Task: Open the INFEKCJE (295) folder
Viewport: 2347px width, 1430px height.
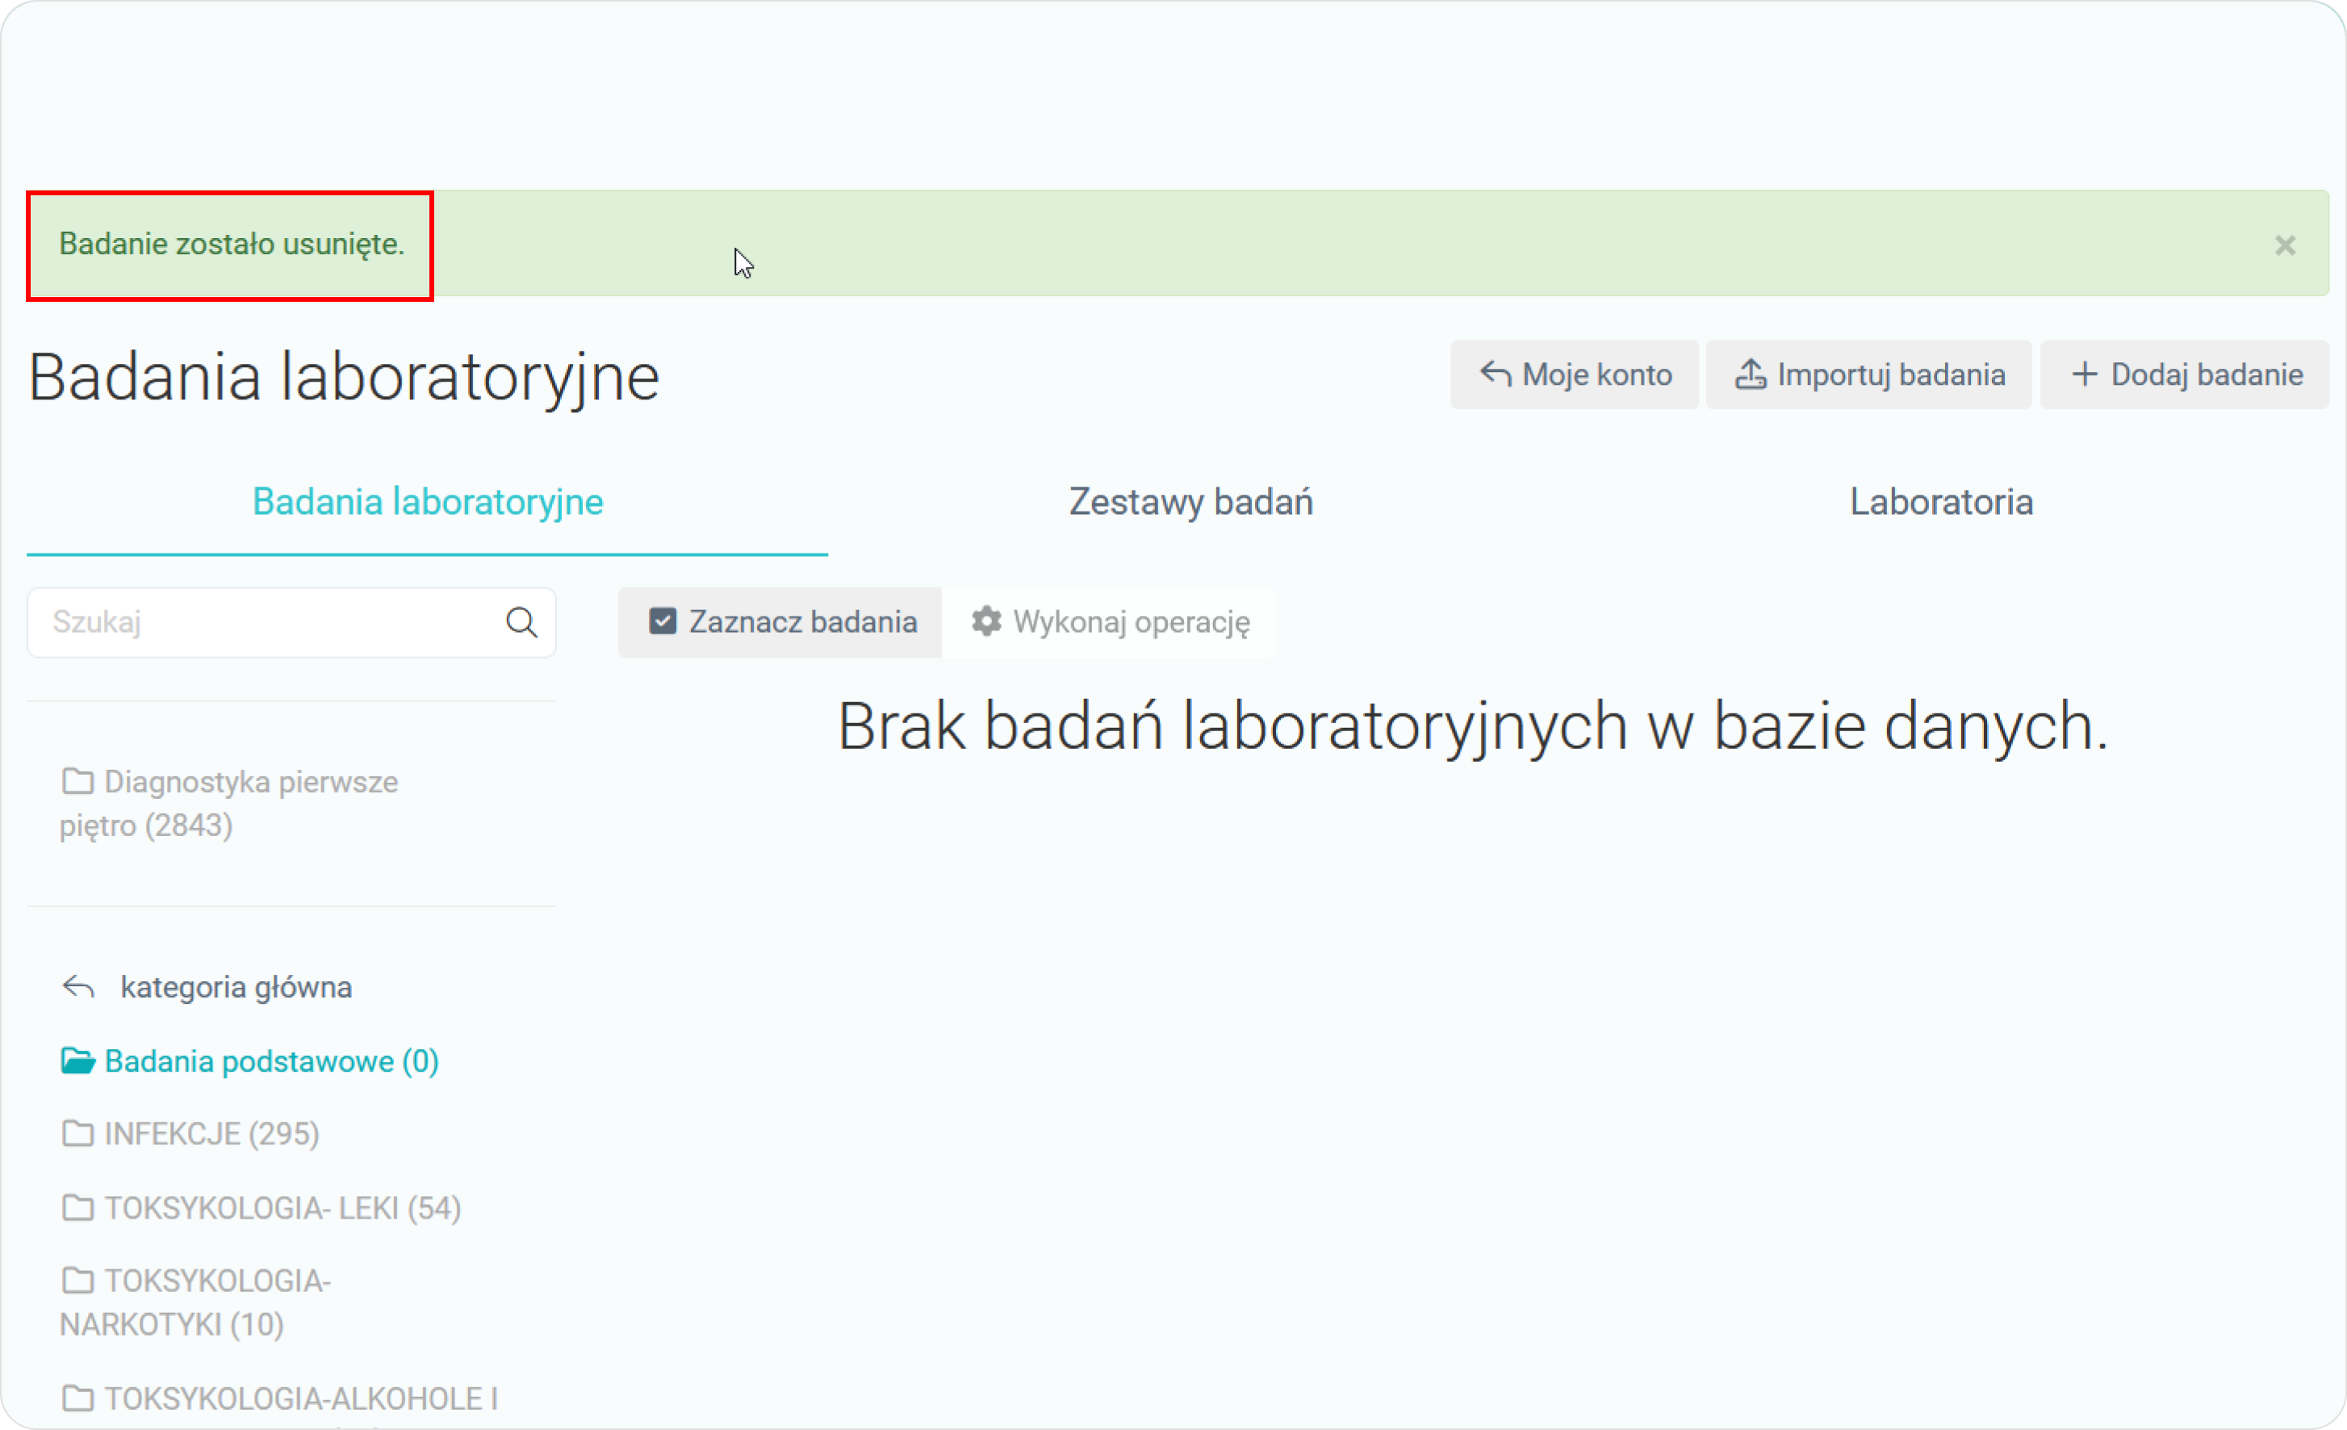Action: click(190, 1134)
